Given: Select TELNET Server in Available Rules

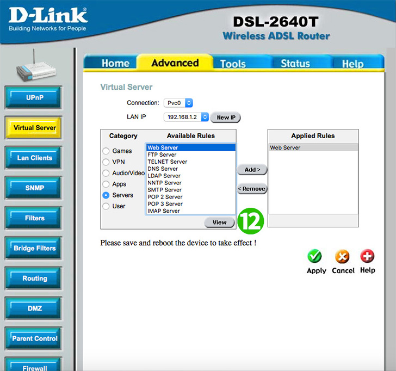Looking at the screenshot, I should pyautogui.click(x=191, y=162).
